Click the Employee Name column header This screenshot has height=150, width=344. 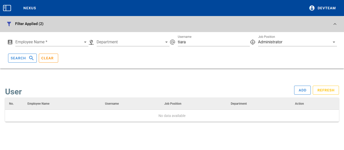[38, 104]
